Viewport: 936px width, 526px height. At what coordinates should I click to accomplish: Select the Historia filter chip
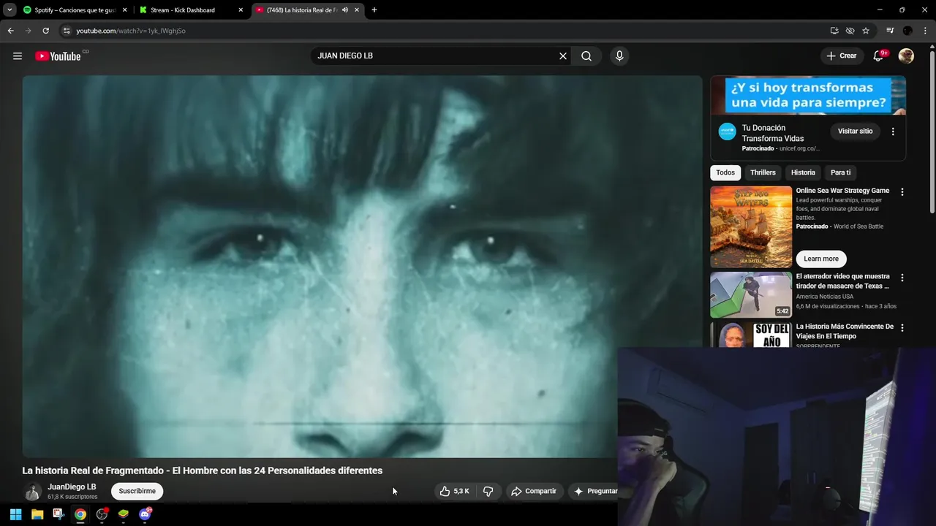tap(803, 172)
